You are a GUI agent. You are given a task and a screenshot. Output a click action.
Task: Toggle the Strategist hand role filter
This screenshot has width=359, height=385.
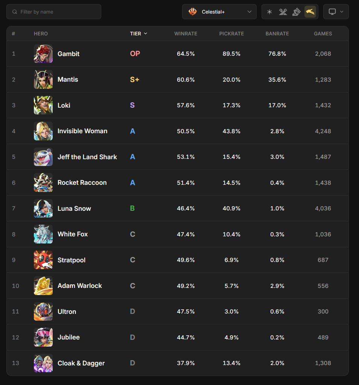click(310, 12)
